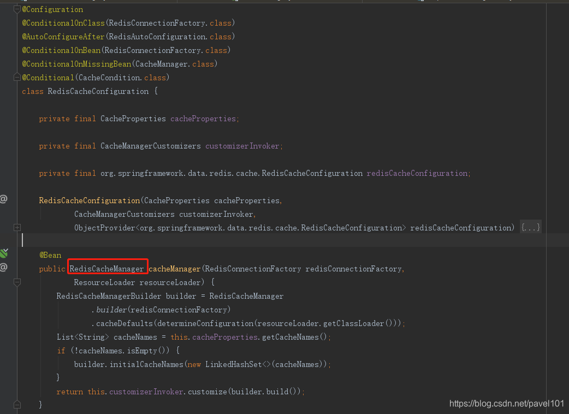Viewport: 569px width, 414px height.
Task: Click the Spring bean gutter icon beside @Bean
Action: 4,253
